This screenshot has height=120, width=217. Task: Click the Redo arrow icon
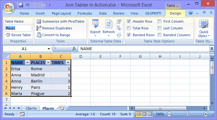(x=37, y=5)
